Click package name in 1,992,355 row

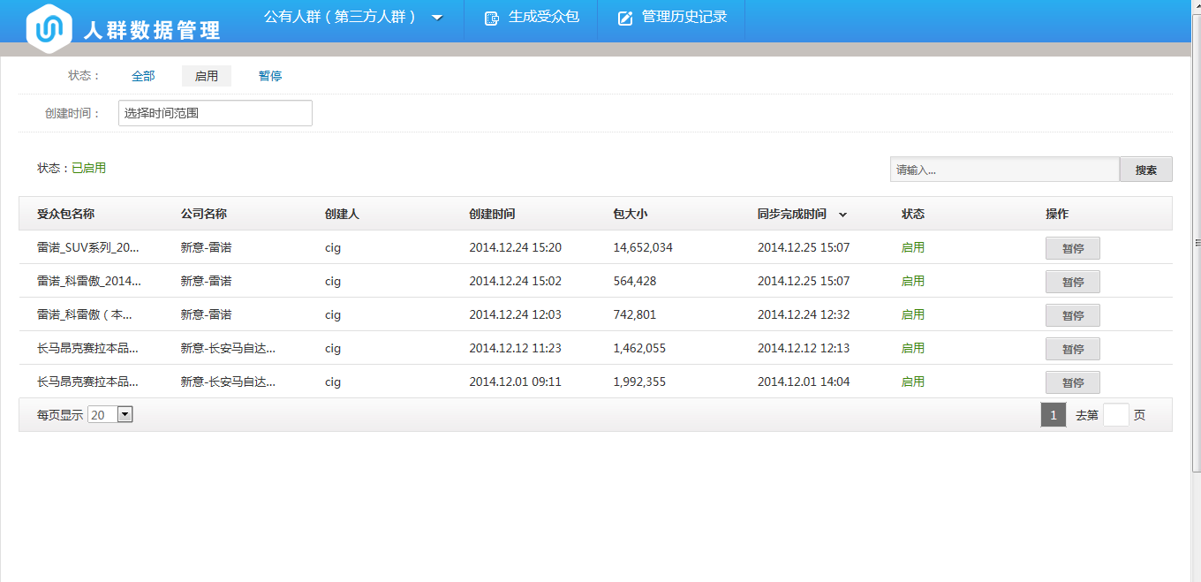pos(87,382)
